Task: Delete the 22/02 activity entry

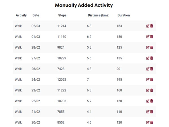Action: (x=152, y=101)
